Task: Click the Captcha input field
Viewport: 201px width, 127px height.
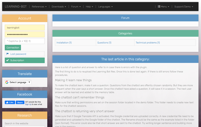Action: coord(25,41)
